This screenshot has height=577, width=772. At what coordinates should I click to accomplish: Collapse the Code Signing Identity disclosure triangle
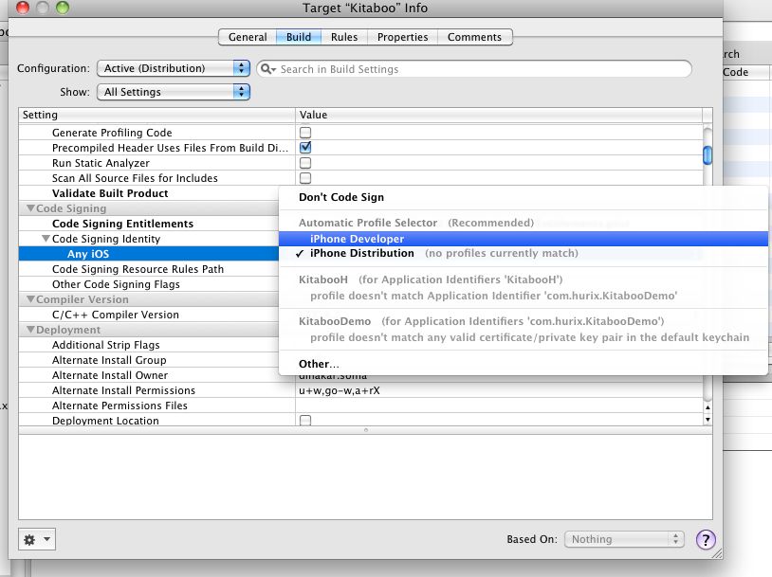point(46,239)
